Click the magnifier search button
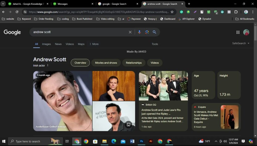 (154, 32)
